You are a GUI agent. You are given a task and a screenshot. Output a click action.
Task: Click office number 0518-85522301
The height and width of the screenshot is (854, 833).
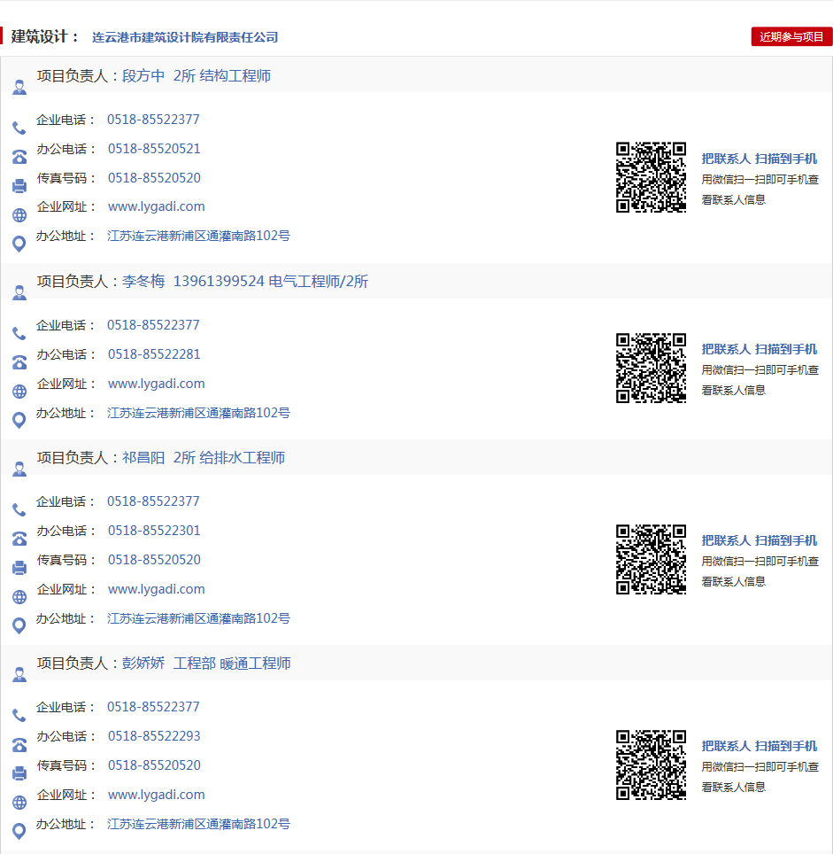click(154, 531)
